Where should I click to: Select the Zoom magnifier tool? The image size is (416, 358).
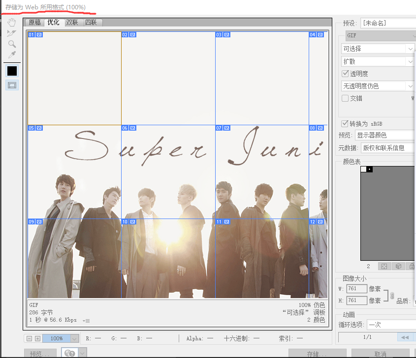pos(12,44)
